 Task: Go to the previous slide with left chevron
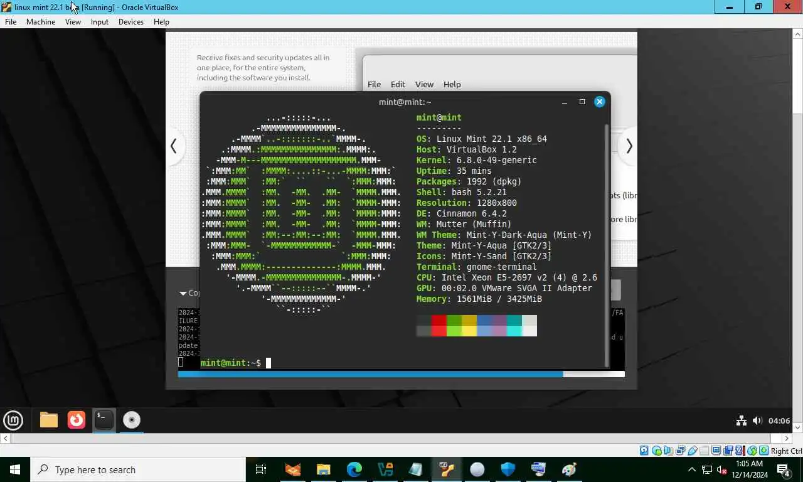tap(174, 146)
